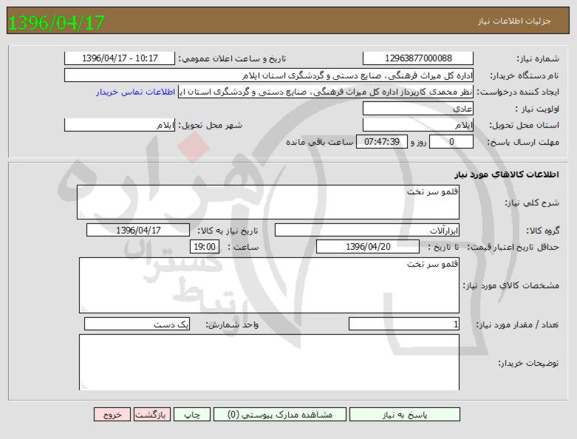Open مشاهده مدارک پیوستی (0) attachments
Image resolution: width=577 pixels, height=439 pixels.
[281, 415]
